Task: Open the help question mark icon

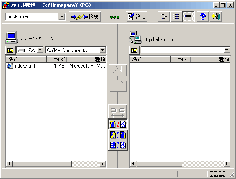Action: [203, 17]
